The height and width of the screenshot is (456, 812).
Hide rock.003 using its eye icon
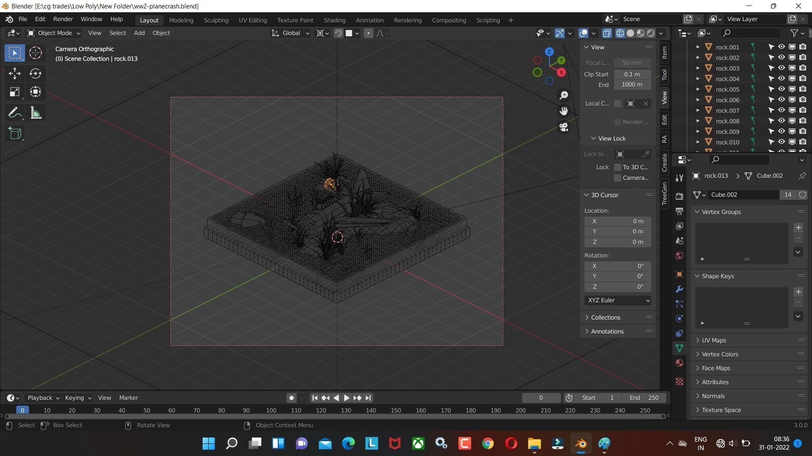(x=782, y=68)
